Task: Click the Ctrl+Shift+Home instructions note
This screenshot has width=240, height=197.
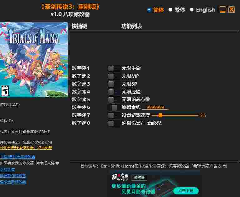Action: point(154,166)
